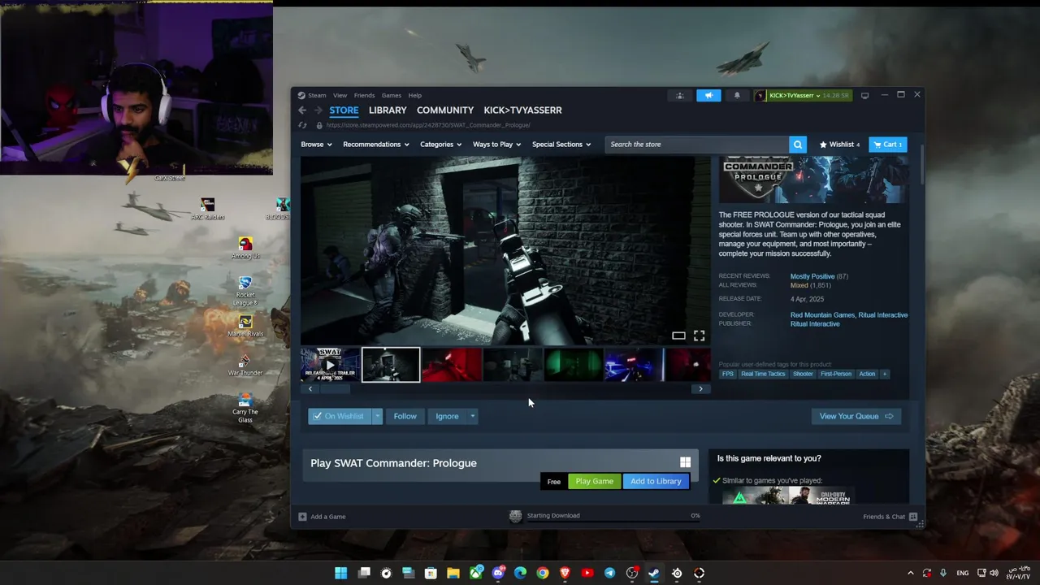This screenshot has height=585, width=1040.
Task: Open the Mostly Positive recent reviews link
Action: 812,276
